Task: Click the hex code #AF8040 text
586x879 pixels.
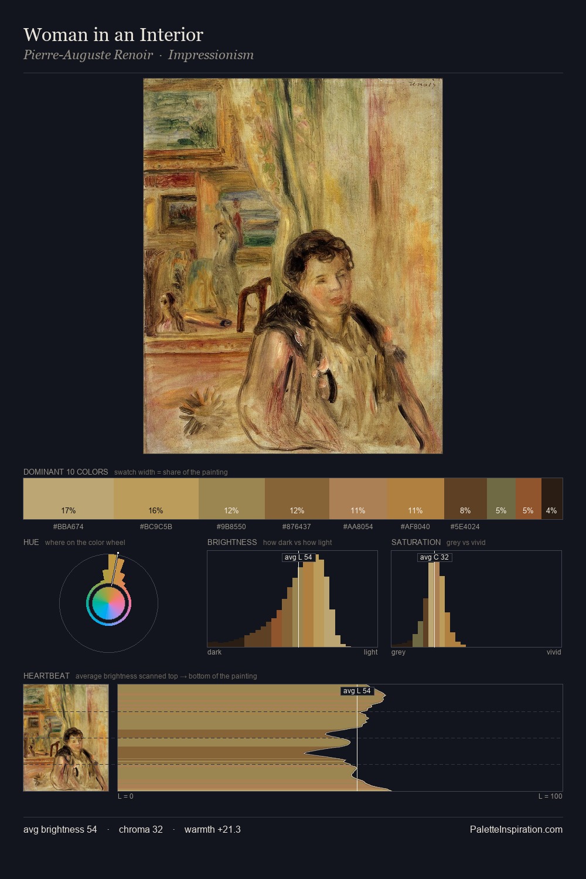Action: 415,527
